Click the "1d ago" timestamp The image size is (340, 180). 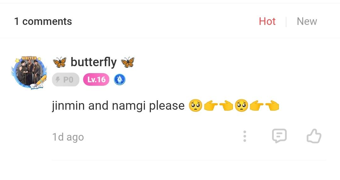pyautogui.click(x=68, y=137)
